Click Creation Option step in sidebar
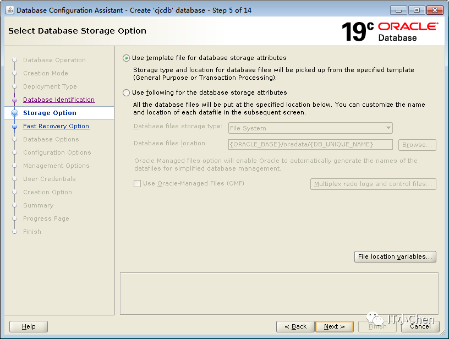The width and height of the screenshot is (449, 339). 47,192
